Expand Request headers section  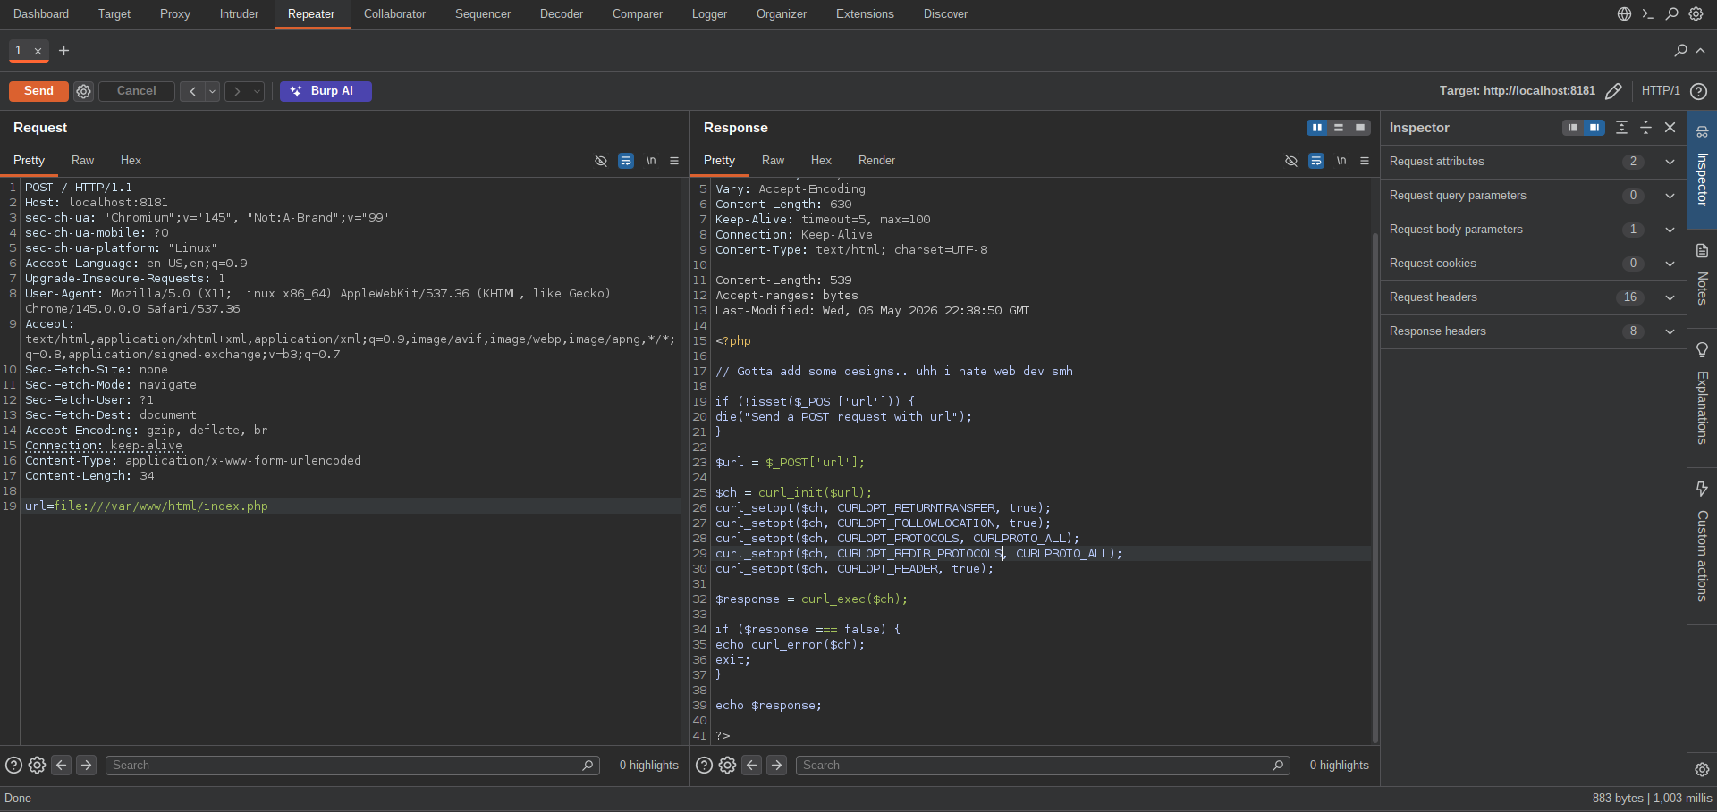click(1533, 297)
